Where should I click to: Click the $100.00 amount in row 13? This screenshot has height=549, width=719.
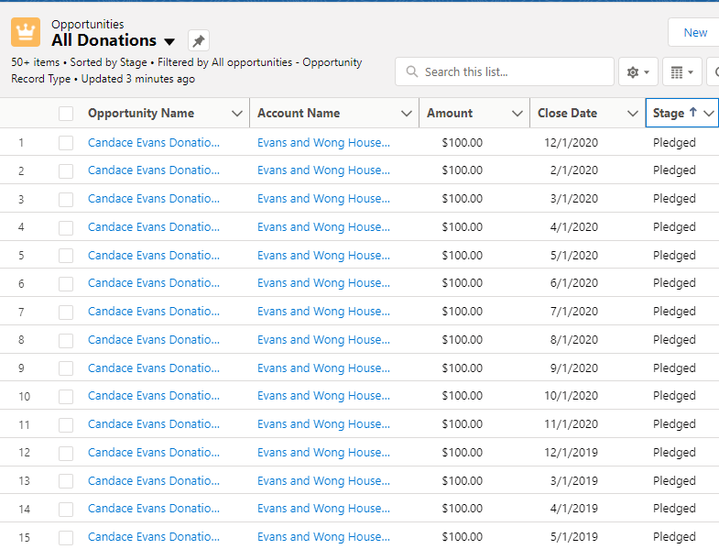tap(463, 481)
